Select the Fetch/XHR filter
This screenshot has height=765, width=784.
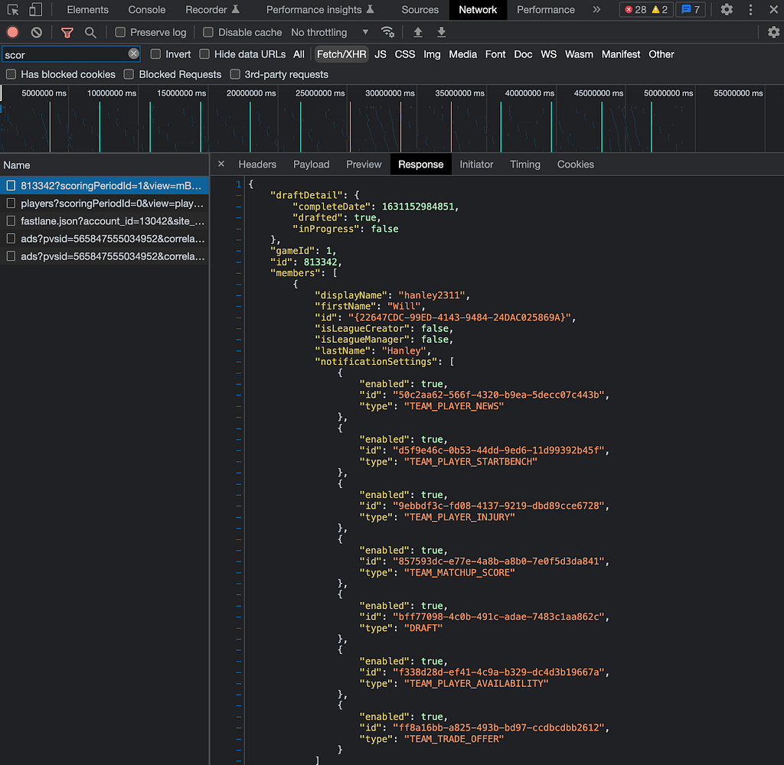click(x=341, y=54)
